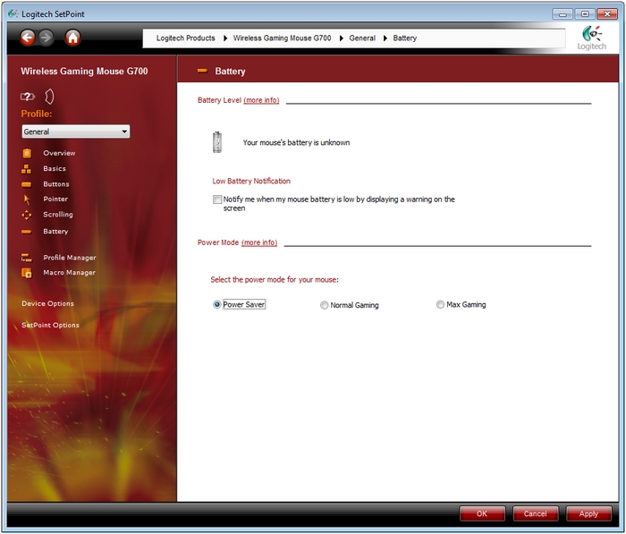The width and height of the screenshot is (626, 534).
Task: Click the back arrow navigation button
Action: [x=27, y=38]
